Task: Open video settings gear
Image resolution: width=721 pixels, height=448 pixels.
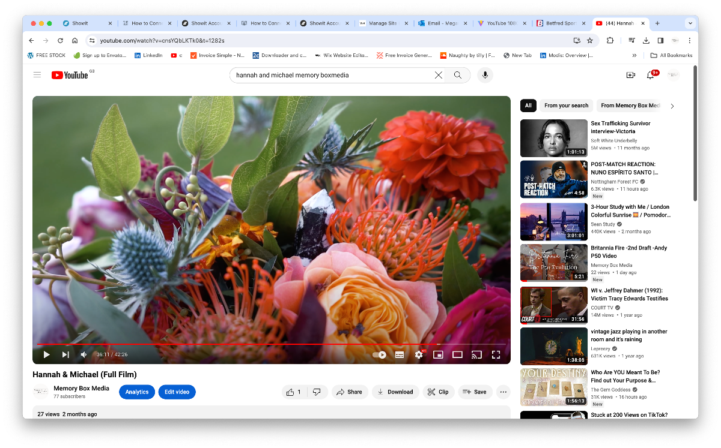Action: 419,354
